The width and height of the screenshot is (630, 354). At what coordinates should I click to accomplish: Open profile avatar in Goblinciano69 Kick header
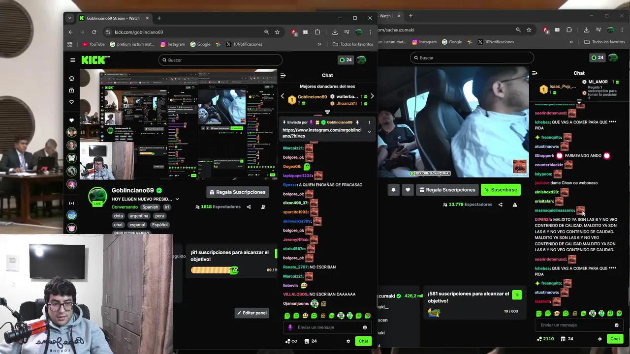click(362, 60)
